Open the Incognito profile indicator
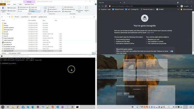 tap(185, 6)
